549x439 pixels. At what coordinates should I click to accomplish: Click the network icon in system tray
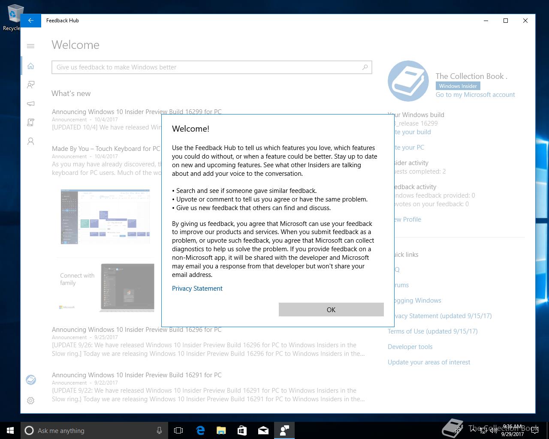(483, 430)
